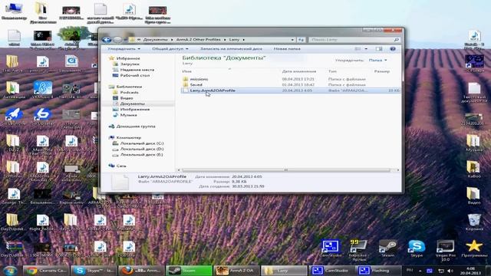
Task: Open the Общий доступ toolbar dropdown
Action: point(170,49)
